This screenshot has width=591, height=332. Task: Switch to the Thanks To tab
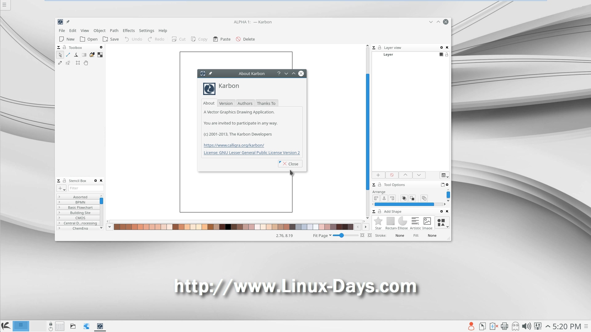pyautogui.click(x=266, y=103)
